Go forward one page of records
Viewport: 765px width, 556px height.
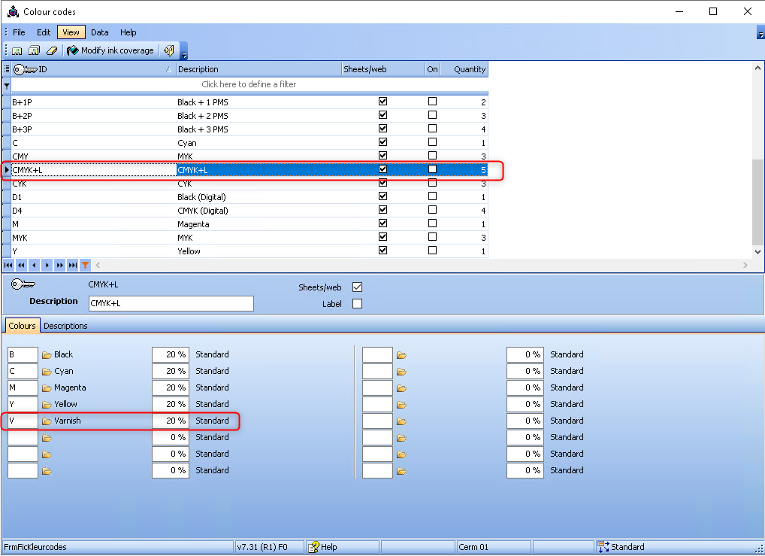pos(59,266)
